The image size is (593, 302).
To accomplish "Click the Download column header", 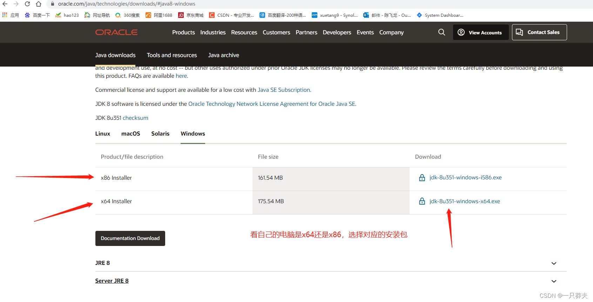I will 428,157.
